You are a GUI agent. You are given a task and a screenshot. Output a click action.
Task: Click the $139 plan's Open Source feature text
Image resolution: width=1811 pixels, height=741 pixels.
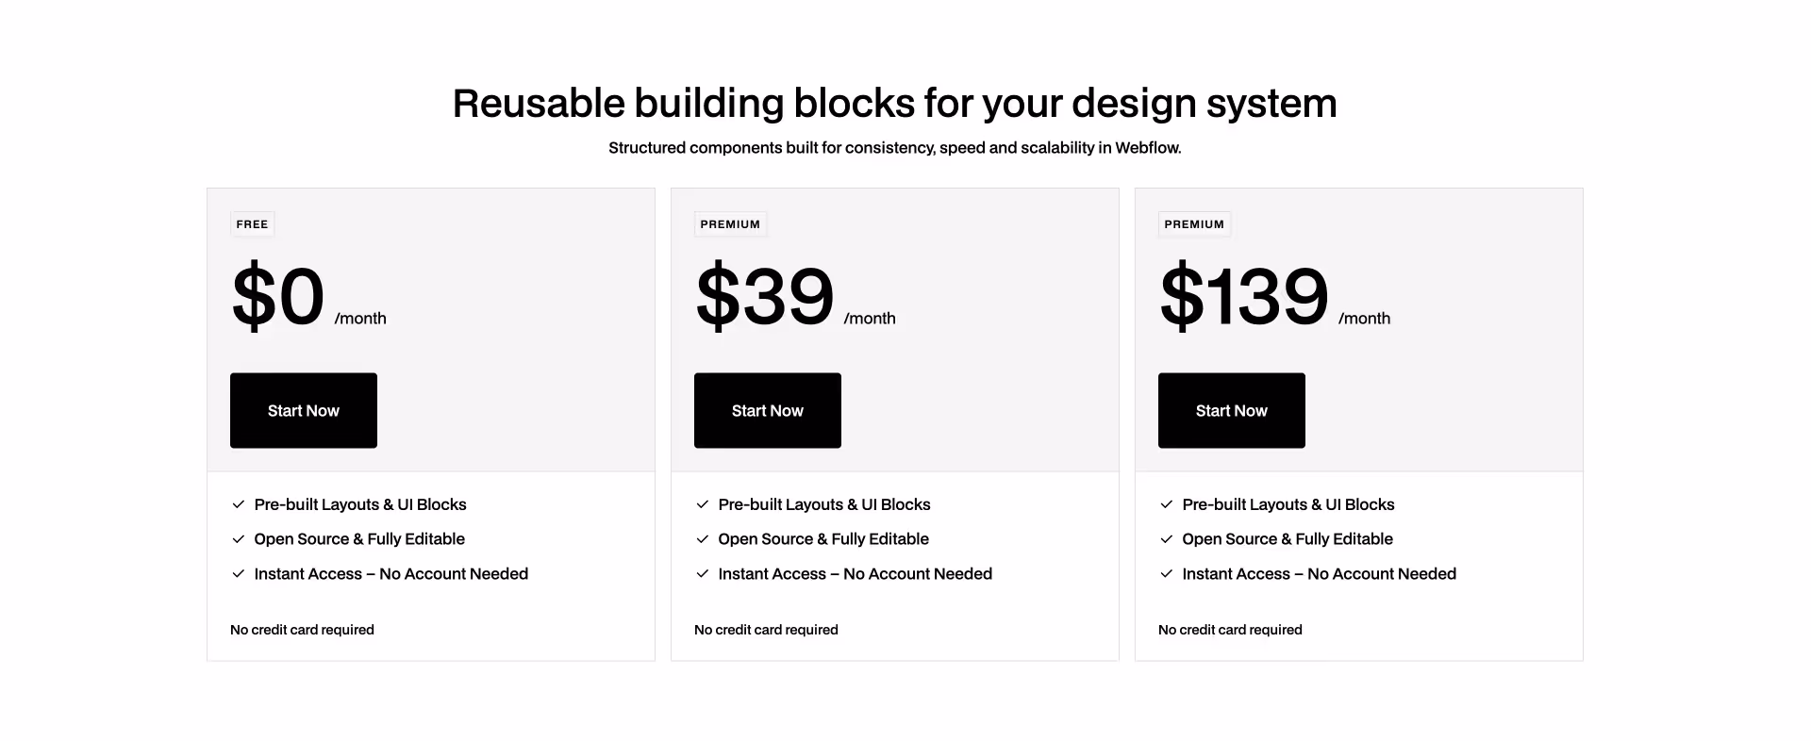(x=1287, y=538)
